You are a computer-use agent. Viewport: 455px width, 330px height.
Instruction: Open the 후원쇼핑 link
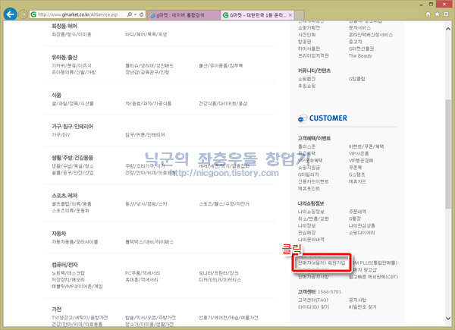(x=306, y=86)
